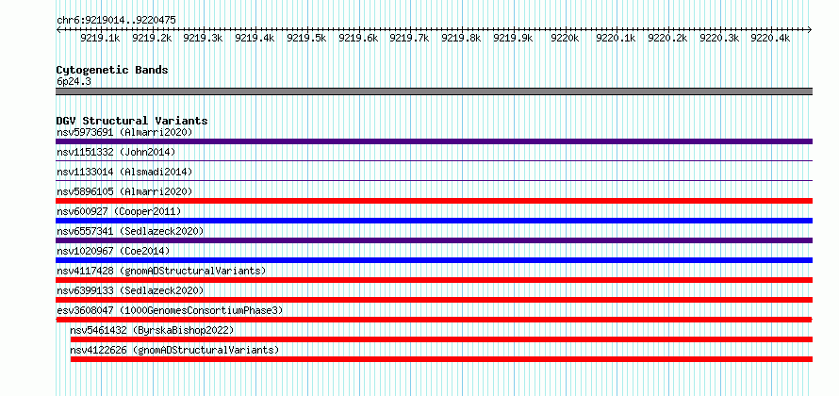Click the thin nsv1133014 variant line
Image resolution: width=839 pixels, height=396 pixels.
click(x=434, y=180)
